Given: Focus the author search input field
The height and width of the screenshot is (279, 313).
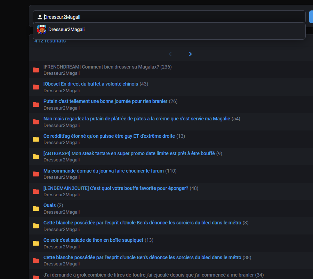Looking at the screenshot, I should (x=174, y=17).
